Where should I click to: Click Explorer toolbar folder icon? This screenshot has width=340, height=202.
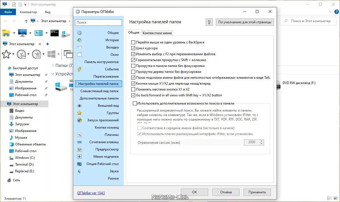[6, 33]
